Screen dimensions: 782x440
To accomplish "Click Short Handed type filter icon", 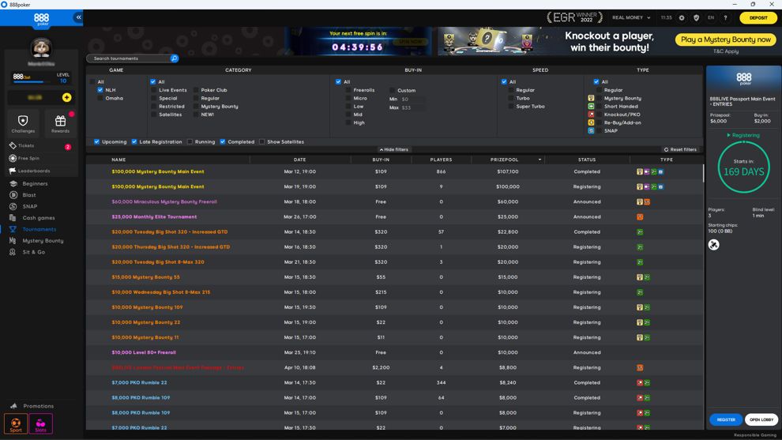I will 591,107.
